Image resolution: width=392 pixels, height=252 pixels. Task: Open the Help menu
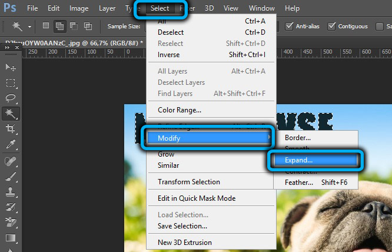coord(292,8)
